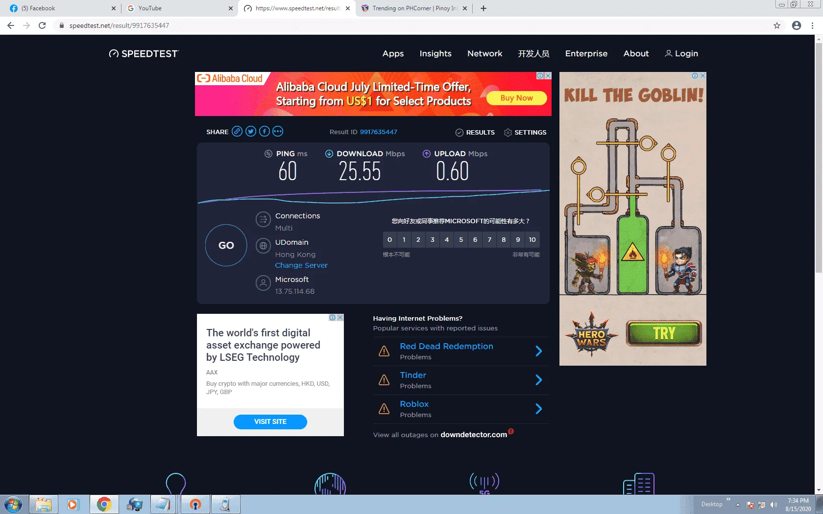Viewport: 823px width, 514px height.
Task: Open the Enterprise menu
Action: (x=586, y=54)
